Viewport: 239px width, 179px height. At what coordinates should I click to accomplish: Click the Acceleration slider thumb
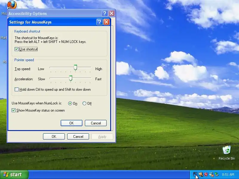(71, 78)
